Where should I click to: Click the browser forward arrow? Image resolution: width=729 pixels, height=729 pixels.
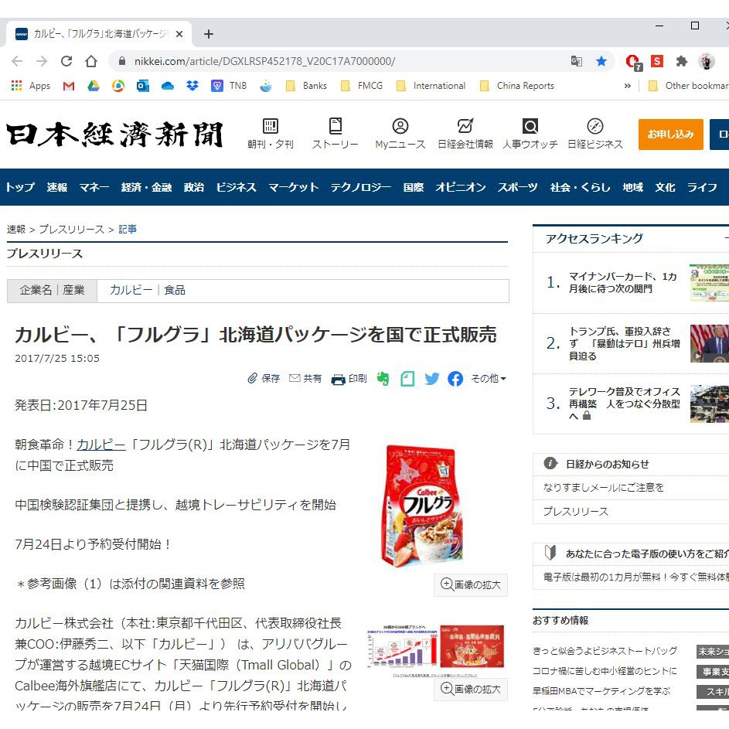click(x=42, y=61)
